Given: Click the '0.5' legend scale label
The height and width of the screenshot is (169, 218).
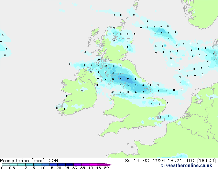Looking at the screenshot, I should coord(12,168).
